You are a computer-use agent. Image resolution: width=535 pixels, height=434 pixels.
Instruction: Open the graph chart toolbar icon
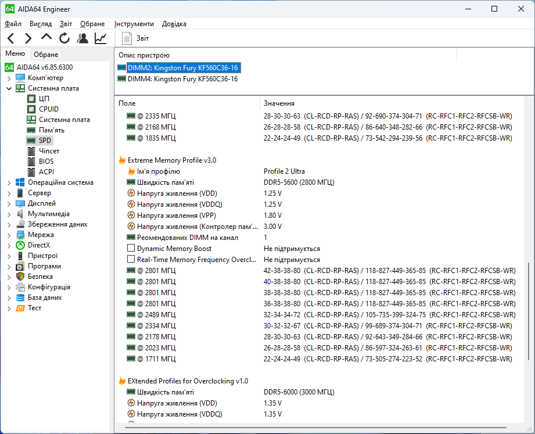(x=100, y=38)
